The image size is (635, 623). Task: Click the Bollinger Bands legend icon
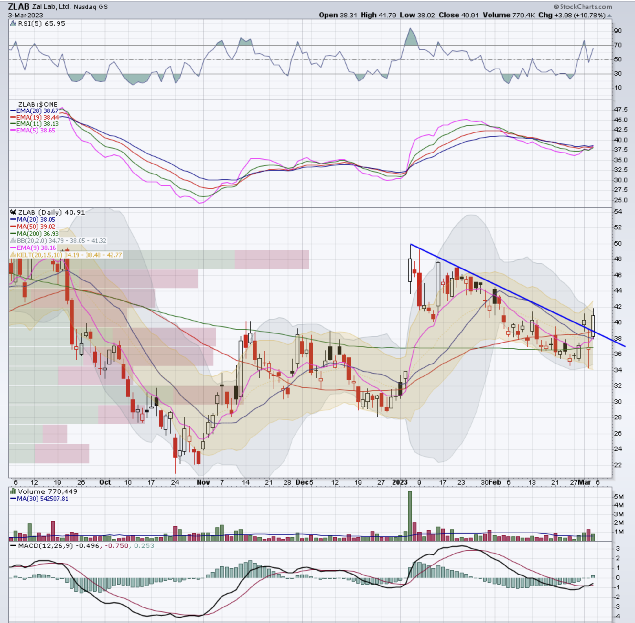[x=14, y=241]
